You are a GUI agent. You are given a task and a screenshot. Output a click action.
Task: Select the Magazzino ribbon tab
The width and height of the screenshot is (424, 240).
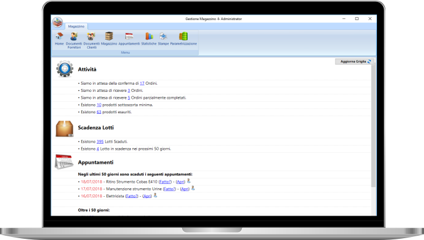(x=76, y=26)
